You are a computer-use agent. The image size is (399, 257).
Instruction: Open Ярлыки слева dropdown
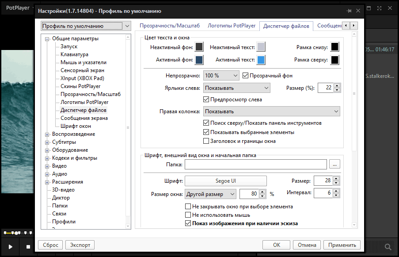(x=237, y=88)
